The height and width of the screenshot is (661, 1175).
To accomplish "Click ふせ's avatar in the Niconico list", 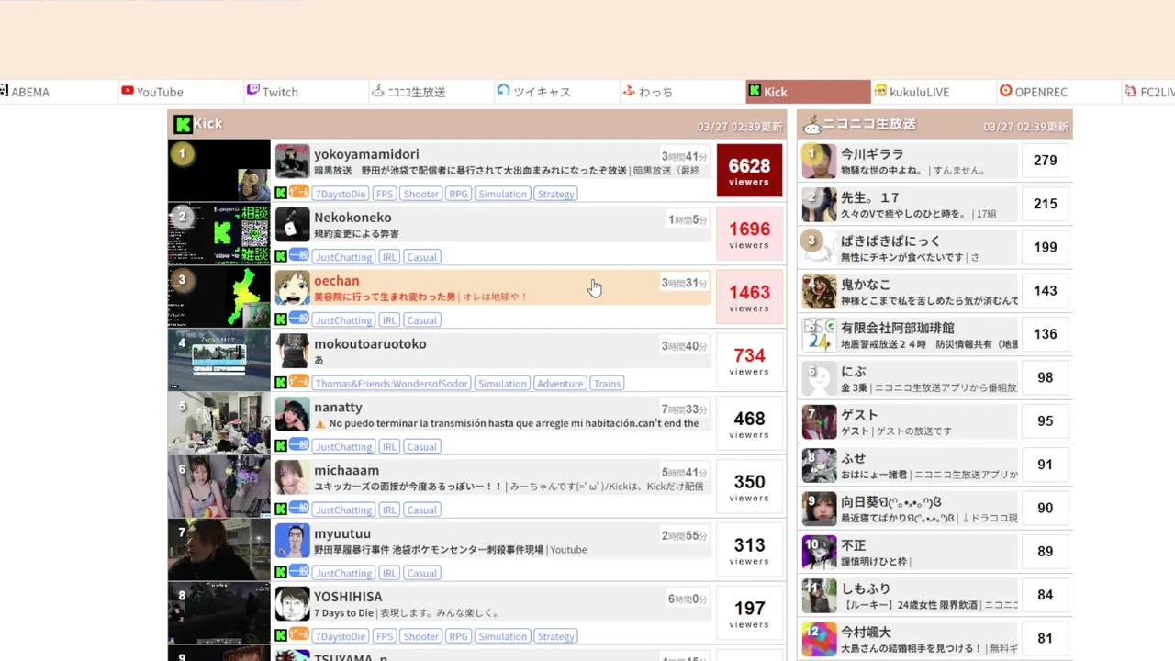I will (819, 465).
